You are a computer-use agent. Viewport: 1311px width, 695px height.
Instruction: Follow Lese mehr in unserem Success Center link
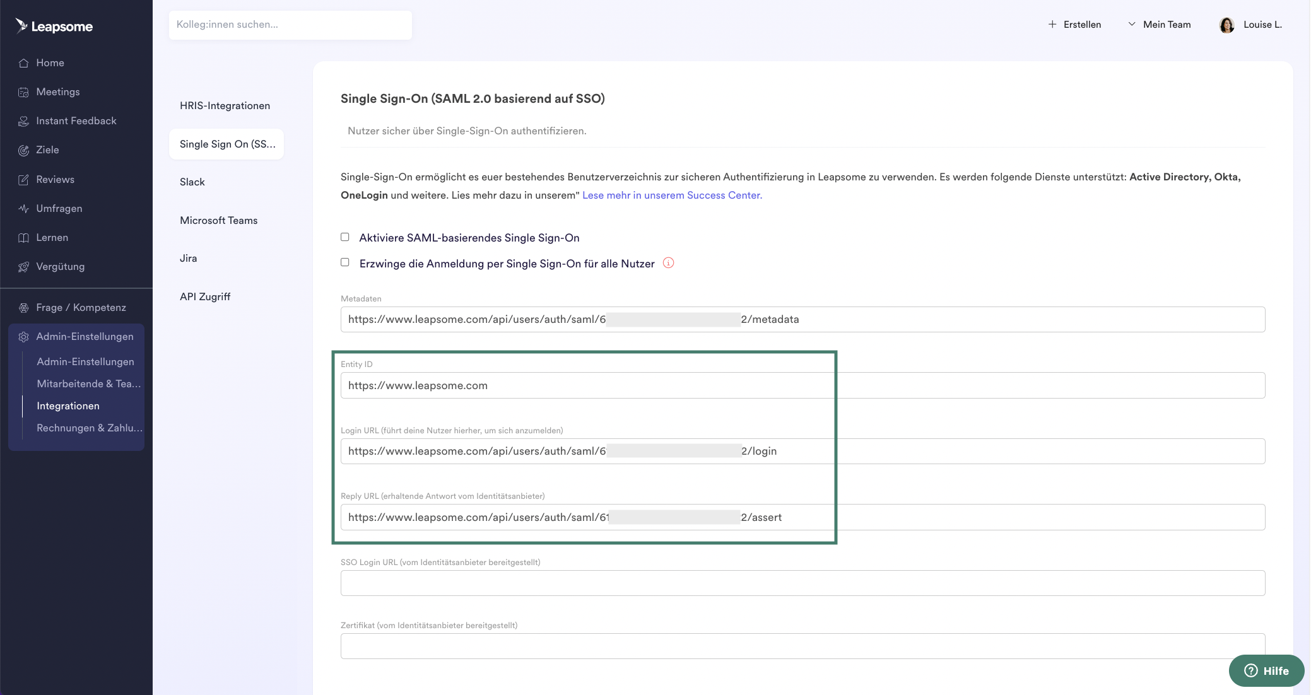click(x=672, y=196)
